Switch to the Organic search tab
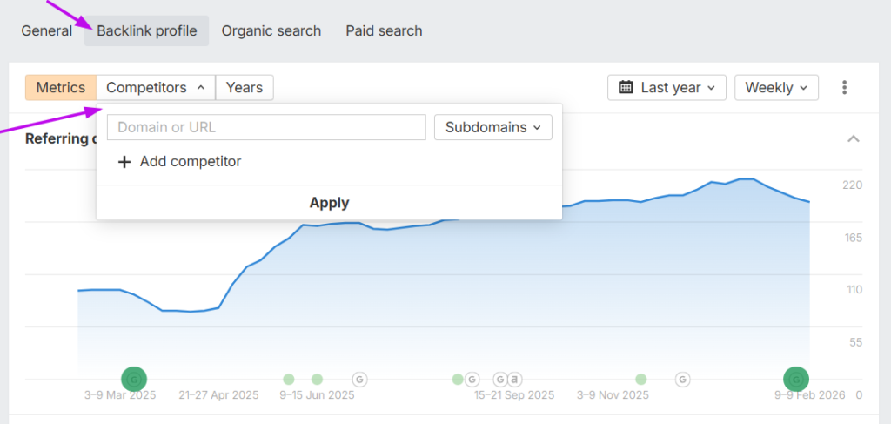Viewport: 891px width, 424px height. point(271,31)
